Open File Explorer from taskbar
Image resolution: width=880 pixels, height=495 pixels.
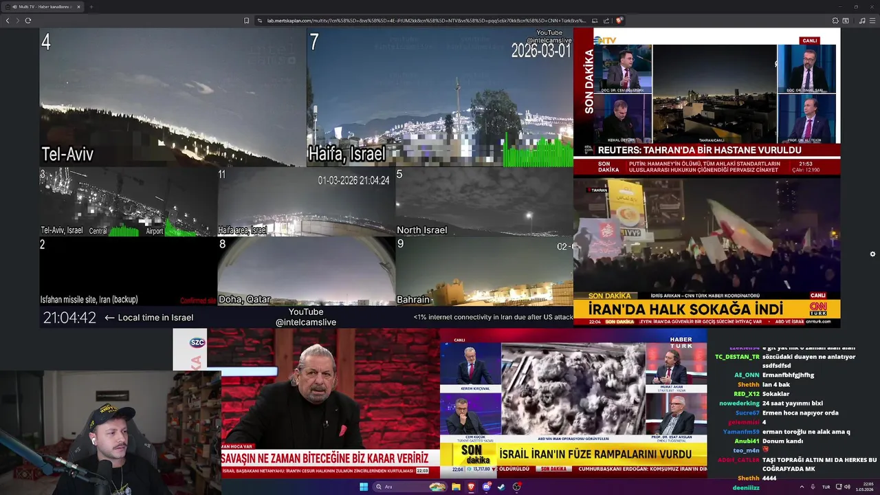[456, 487]
